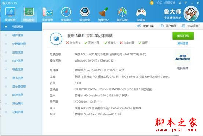The image size is (203, 136).
Task: Click the Lenovo 电脑品牌 brand logo
Action: pyautogui.click(x=183, y=58)
